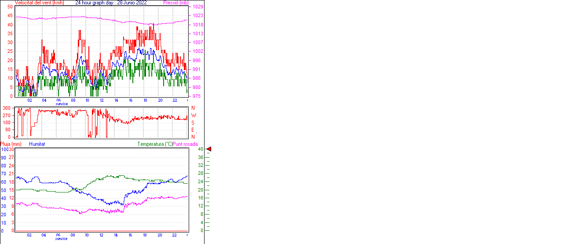Click the "E" compass direction label

pyautogui.click(x=193, y=130)
